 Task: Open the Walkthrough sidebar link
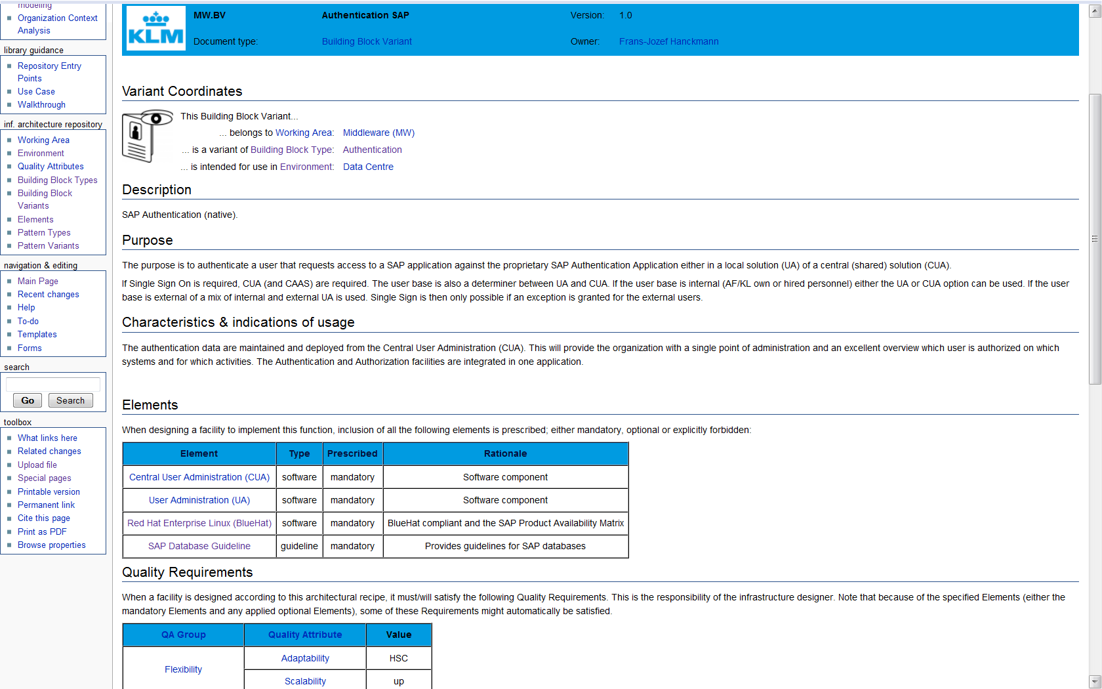(x=41, y=105)
